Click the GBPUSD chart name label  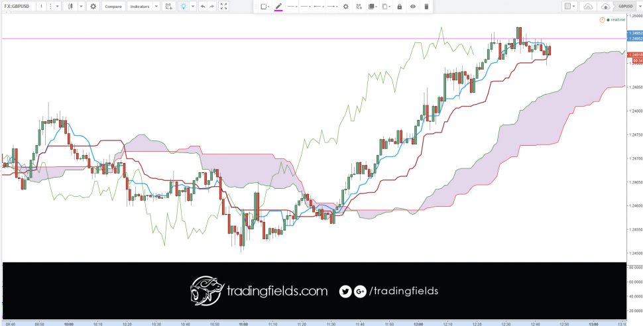(625, 6)
